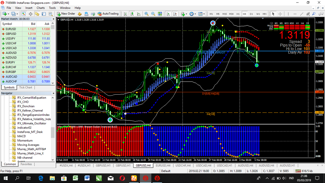Select the Trendline drawing tool
Viewport: 325px width, 183px height.
coord(302,14)
